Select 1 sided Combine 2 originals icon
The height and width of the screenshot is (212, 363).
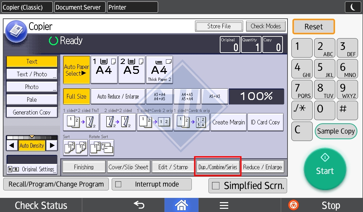[x=155, y=122]
